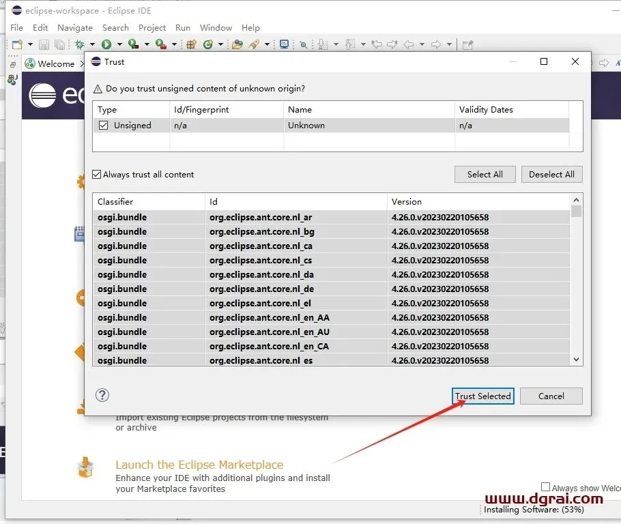The width and height of the screenshot is (621, 524).
Task: Open the Window menu
Action: pos(216,28)
